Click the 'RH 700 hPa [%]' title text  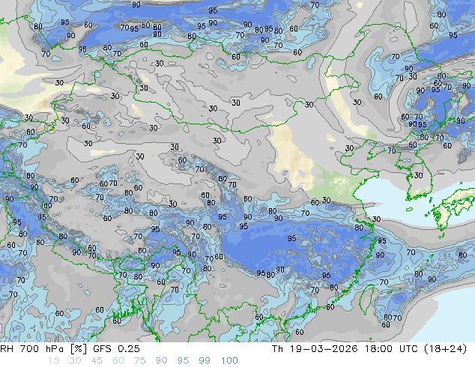tap(44, 349)
